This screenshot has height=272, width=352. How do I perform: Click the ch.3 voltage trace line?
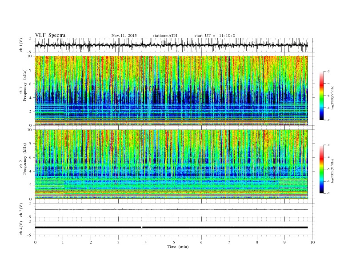171,209
